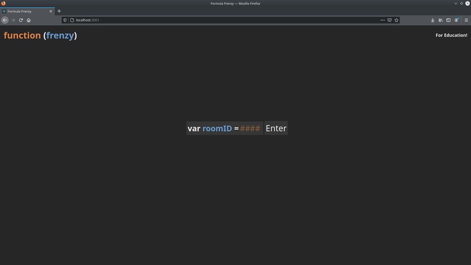This screenshot has width=471, height=265.
Task: Open the Firefox home page icon
Action: (29, 20)
